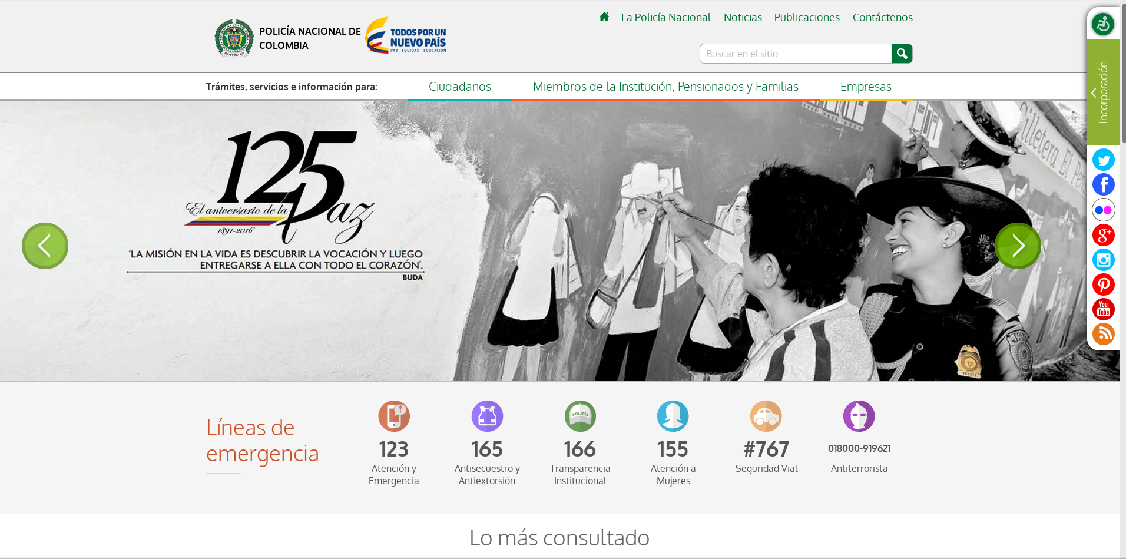Image resolution: width=1126 pixels, height=559 pixels.
Task: Click inside the 'Buscar en el sitio' field
Action: 789,54
